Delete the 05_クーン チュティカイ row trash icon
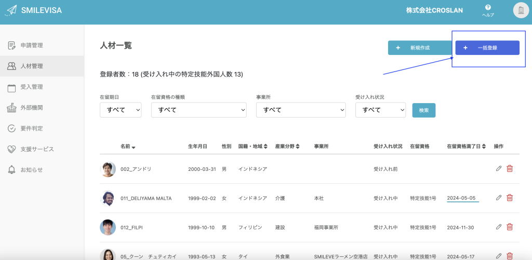The height and width of the screenshot is (260, 532). click(x=510, y=256)
